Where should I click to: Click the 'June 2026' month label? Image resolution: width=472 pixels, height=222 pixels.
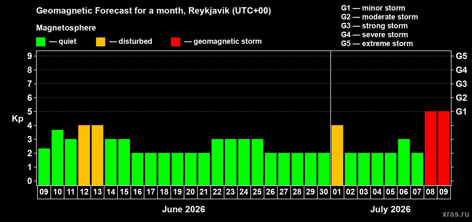[x=184, y=209]
